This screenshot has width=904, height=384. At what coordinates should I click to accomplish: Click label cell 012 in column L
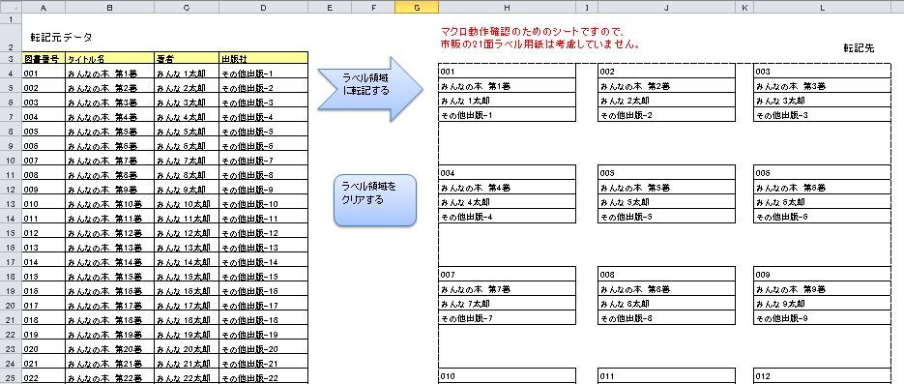(822, 376)
